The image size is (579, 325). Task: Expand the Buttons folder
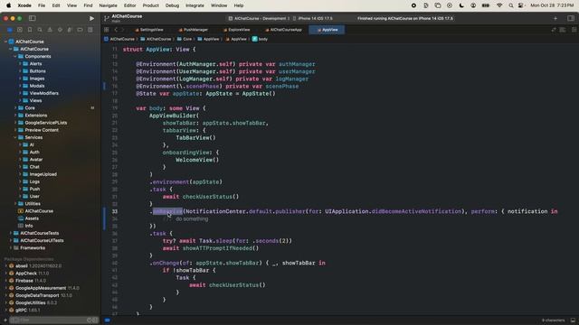(x=20, y=71)
